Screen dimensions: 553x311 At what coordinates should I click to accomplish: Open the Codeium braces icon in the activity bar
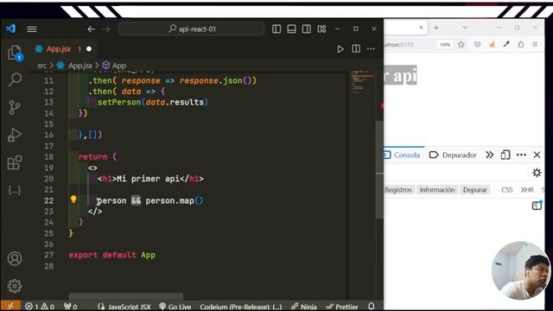(15, 190)
